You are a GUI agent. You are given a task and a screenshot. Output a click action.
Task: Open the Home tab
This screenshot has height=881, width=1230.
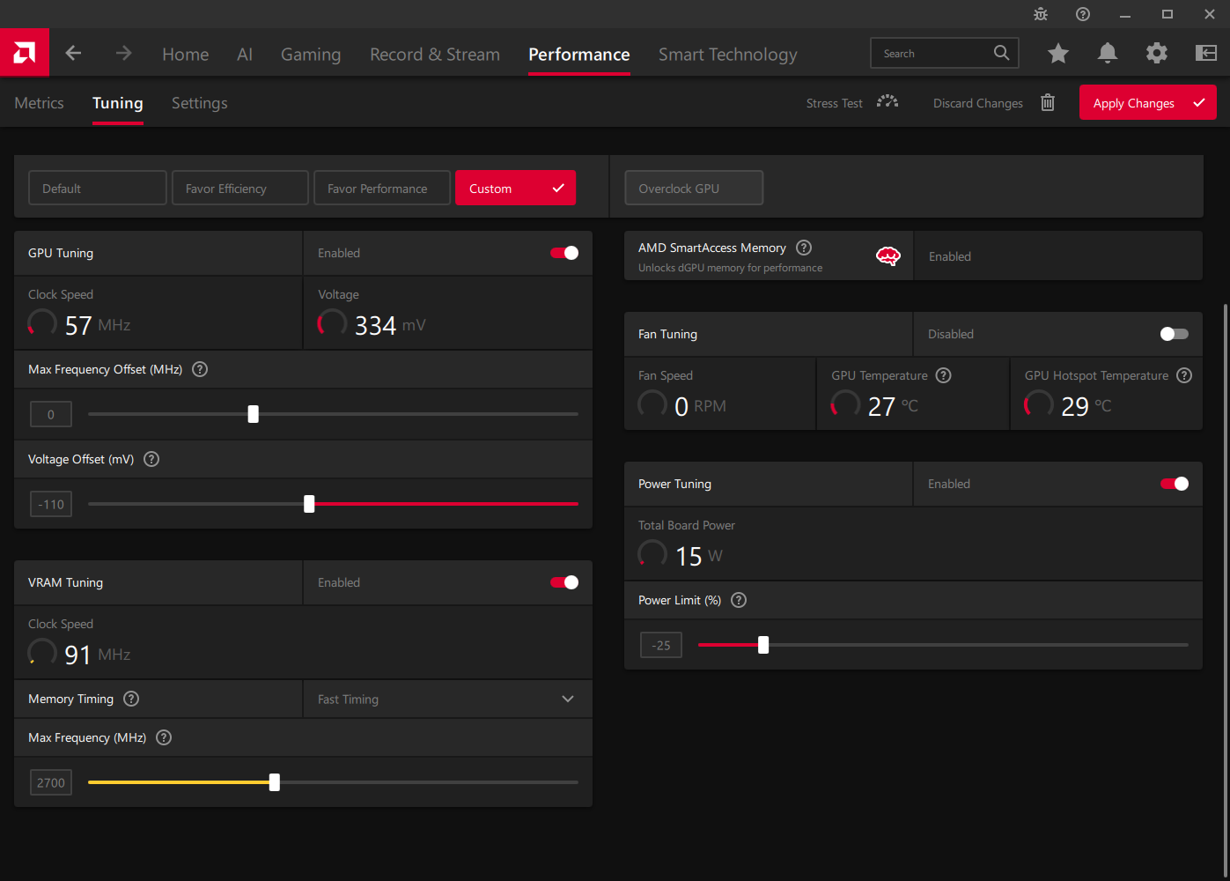[x=186, y=54]
